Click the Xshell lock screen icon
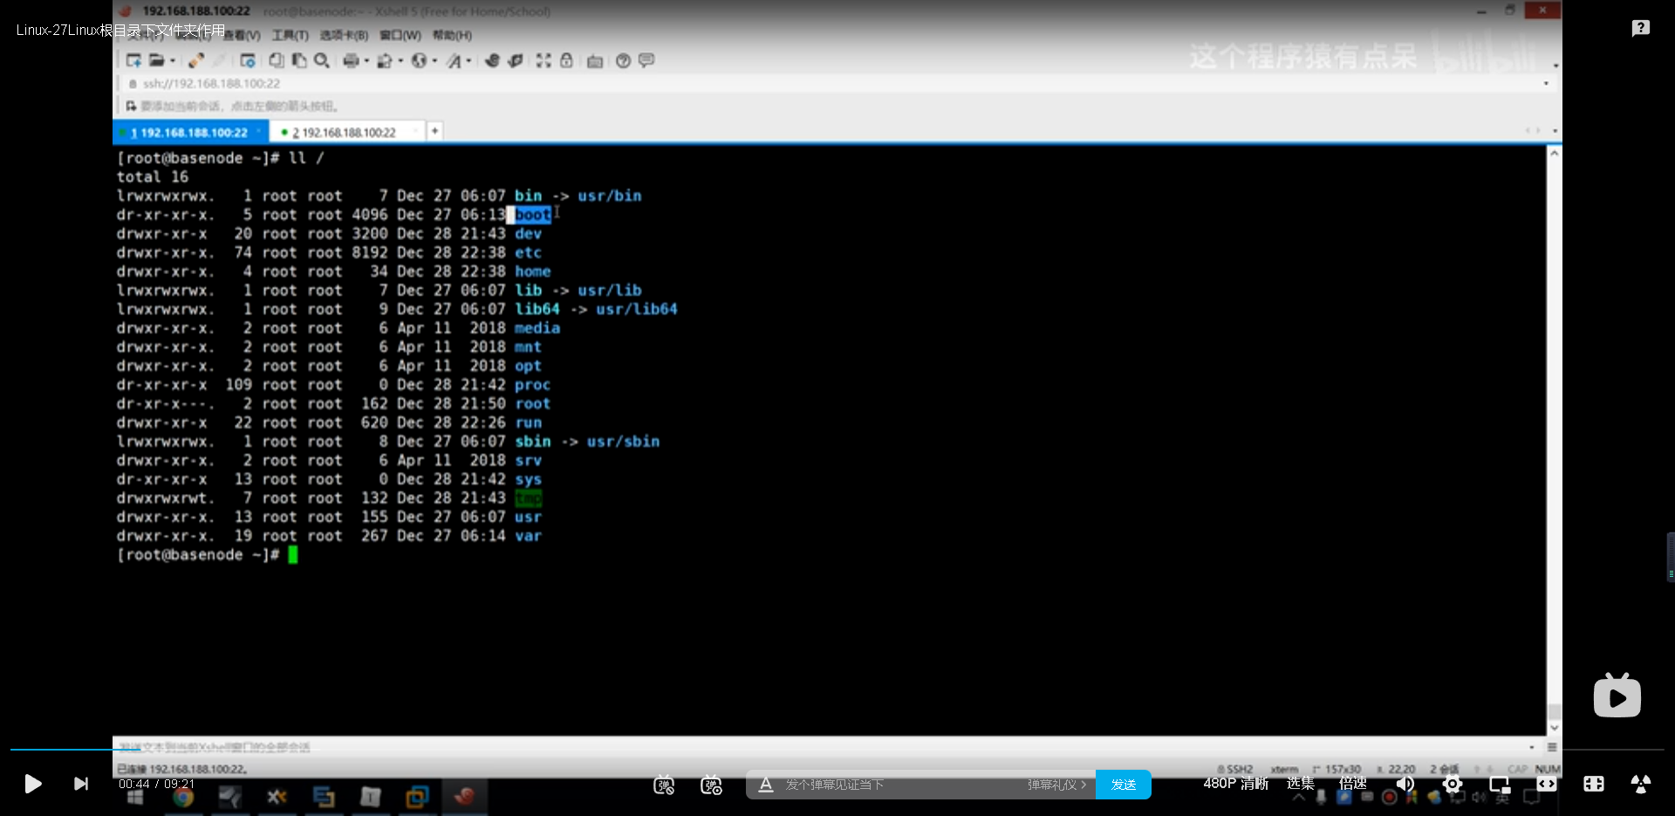This screenshot has width=1675, height=816. point(566,60)
